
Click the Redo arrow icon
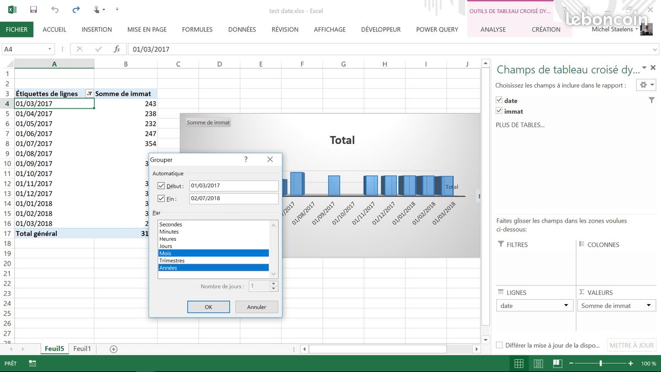76,10
